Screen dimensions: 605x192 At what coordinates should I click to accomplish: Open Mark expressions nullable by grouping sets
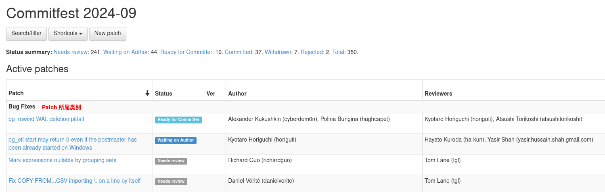coord(62,160)
